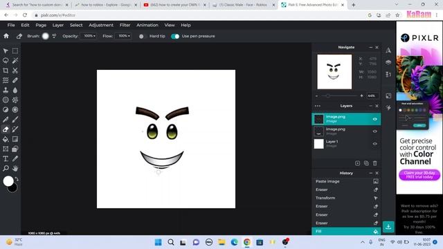Zoom out with Navigate minus button
The image size is (443, 249).
[317, 96]
